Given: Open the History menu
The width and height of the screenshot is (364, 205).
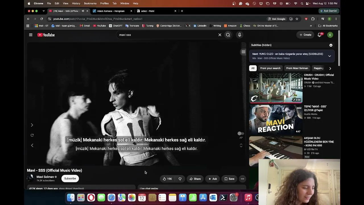Looking at the screenshot, I should pos(76,3).
